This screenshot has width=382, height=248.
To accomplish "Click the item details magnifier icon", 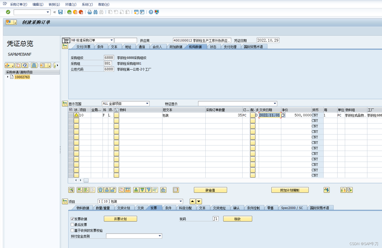I will 71,190.
